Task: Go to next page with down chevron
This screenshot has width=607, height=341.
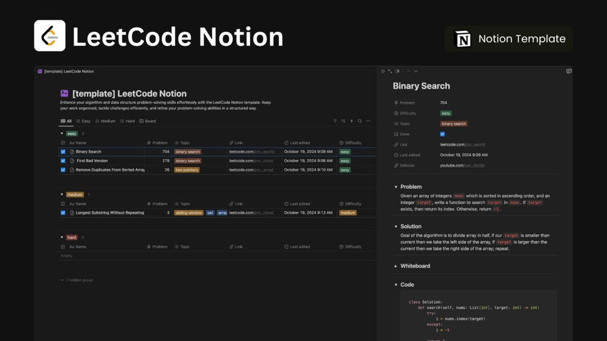Action: [x=416, y=72]
